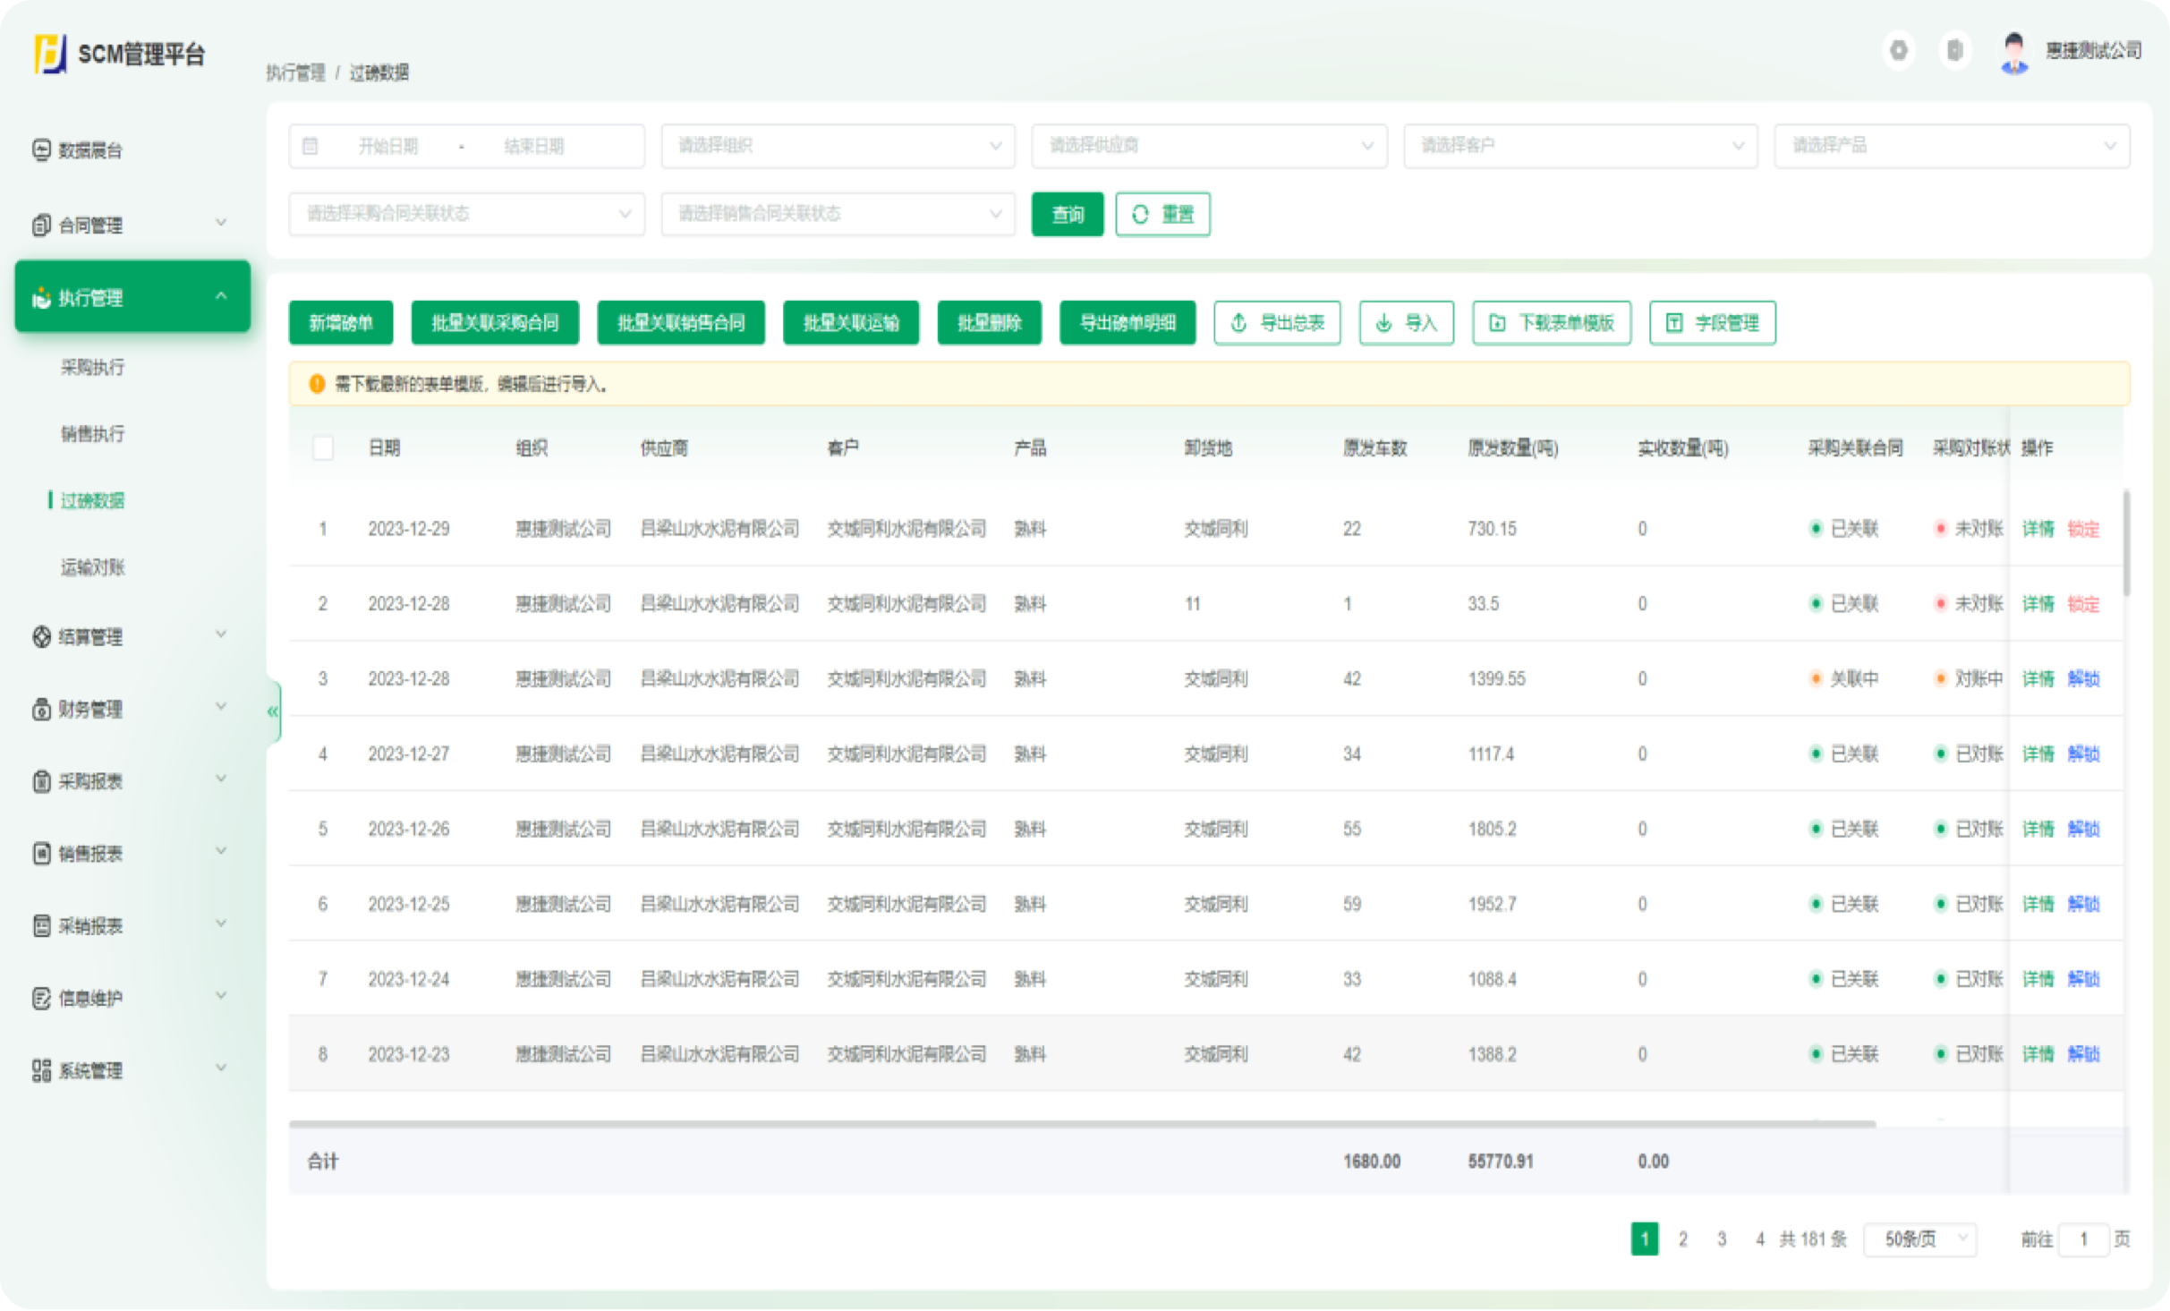Click the 开始日期 date input

(388, 146)
